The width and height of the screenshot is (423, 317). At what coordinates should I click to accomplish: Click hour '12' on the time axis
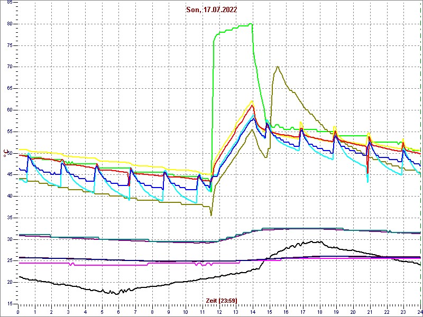point(219,312)
